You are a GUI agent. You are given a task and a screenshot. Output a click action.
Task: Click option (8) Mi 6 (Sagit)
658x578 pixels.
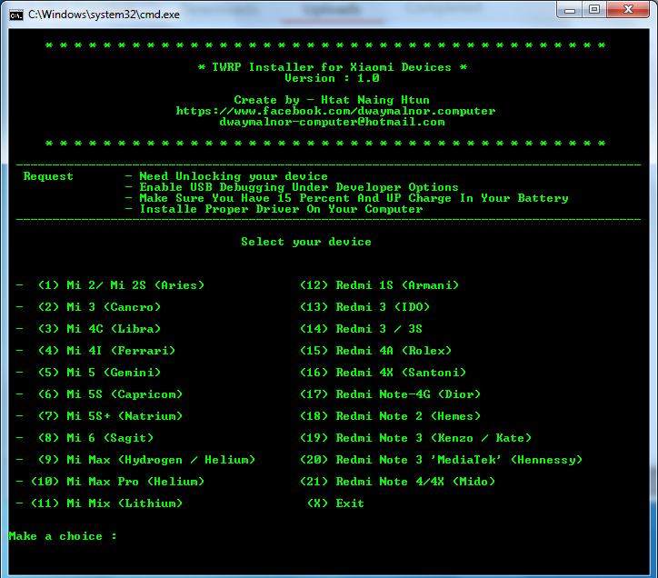95,438
